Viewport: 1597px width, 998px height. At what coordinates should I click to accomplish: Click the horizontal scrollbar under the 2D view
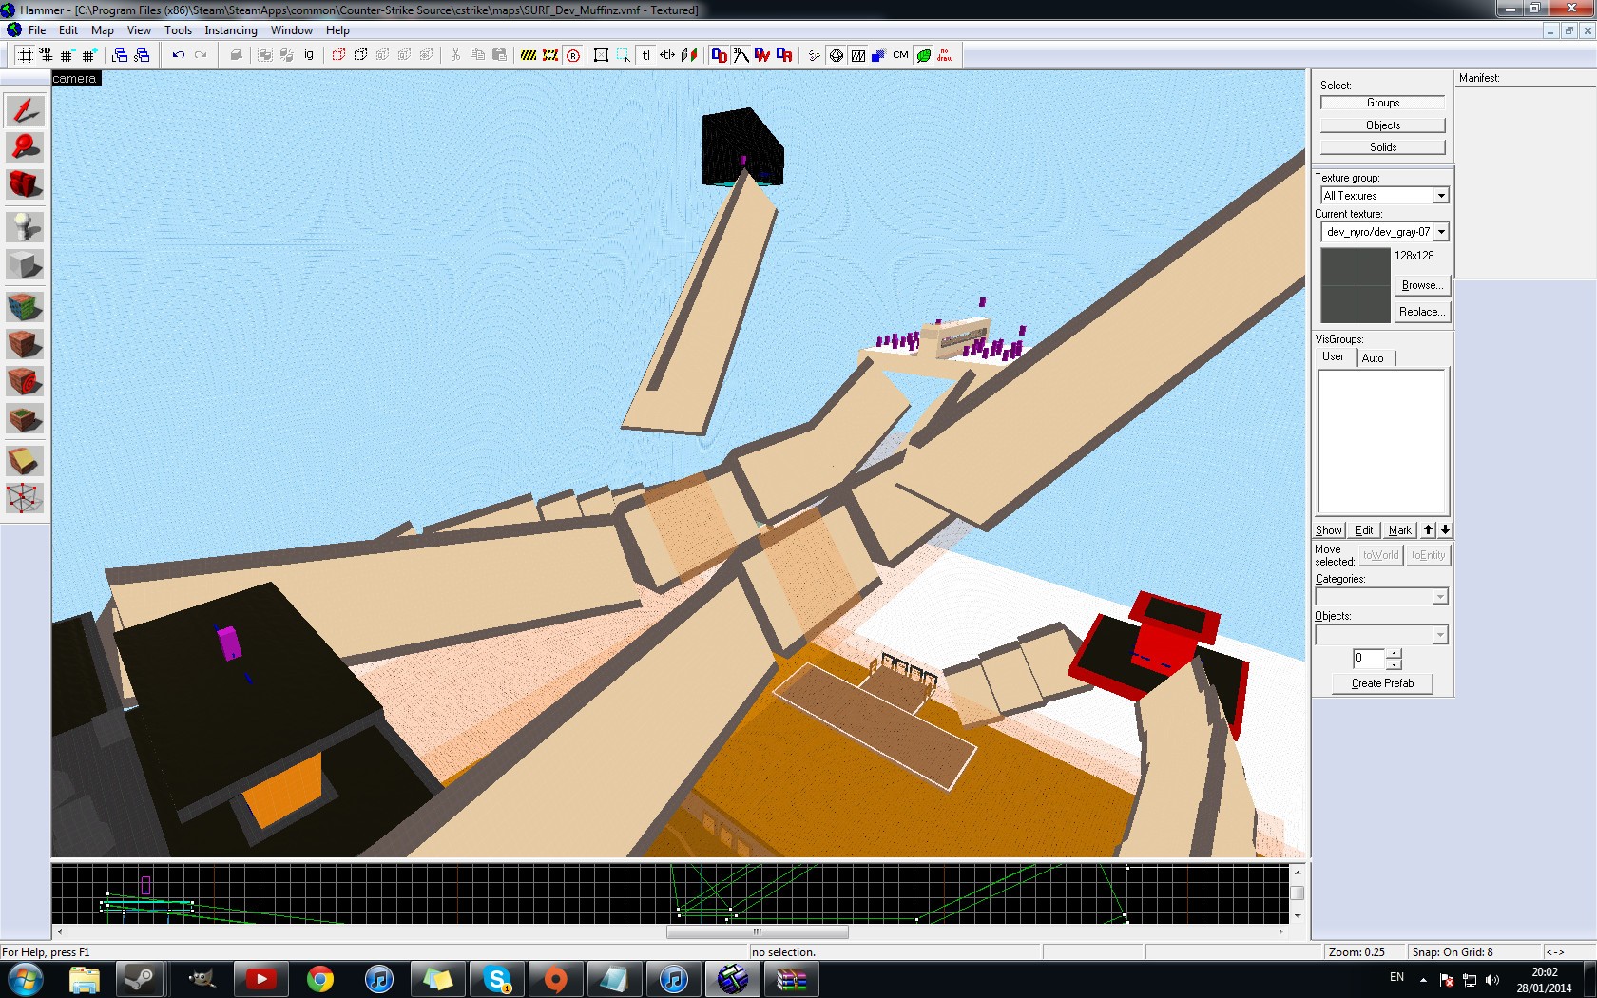[x=757, y=931]
